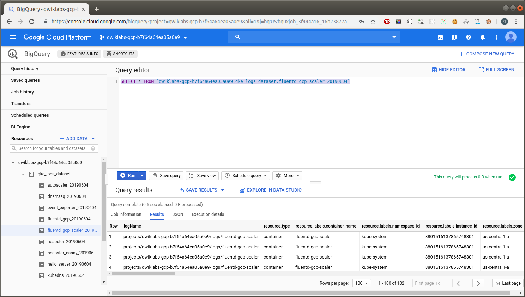Open notifications bell
The height and width of the screenshot is (297, 525).
coord(483,37)
